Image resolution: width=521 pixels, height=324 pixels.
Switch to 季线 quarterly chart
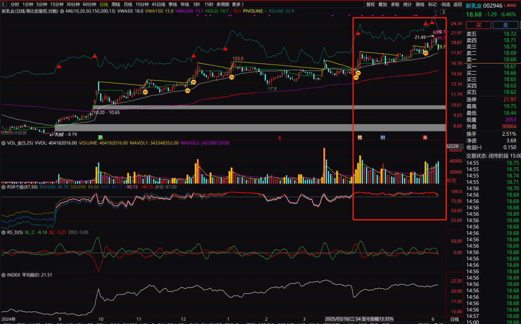pyautogui.click(x=173, y=4)
